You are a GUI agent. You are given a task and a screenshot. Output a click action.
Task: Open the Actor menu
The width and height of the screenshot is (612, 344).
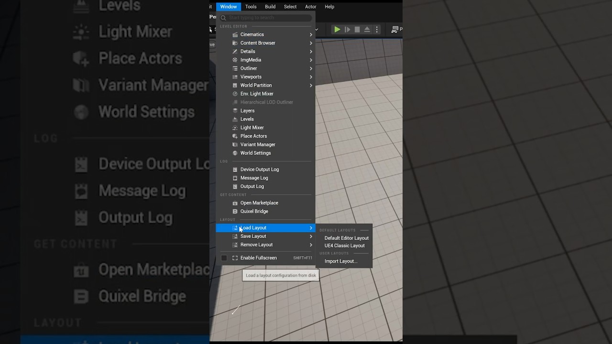point(311,7)
